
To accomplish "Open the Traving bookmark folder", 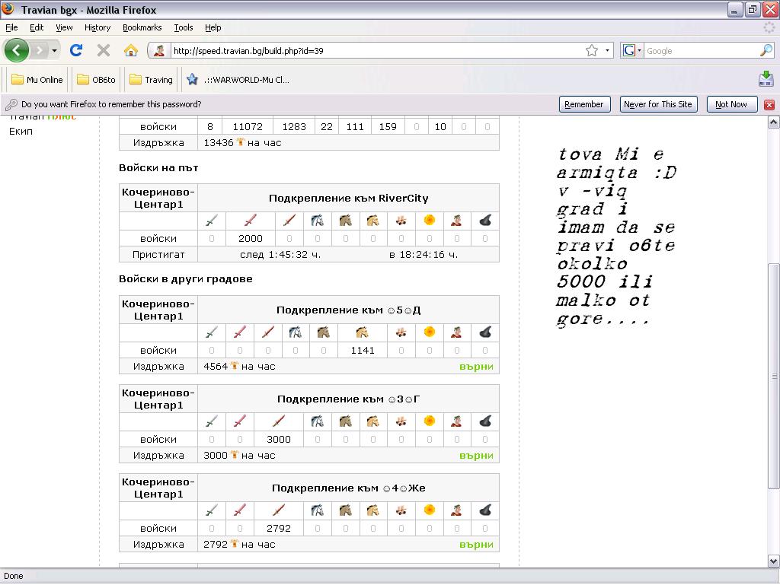I will (151, 80).
